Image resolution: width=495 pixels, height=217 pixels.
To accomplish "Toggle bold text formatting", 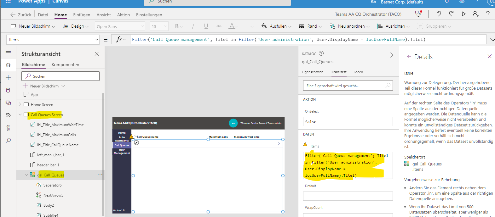I will (179, 26).
